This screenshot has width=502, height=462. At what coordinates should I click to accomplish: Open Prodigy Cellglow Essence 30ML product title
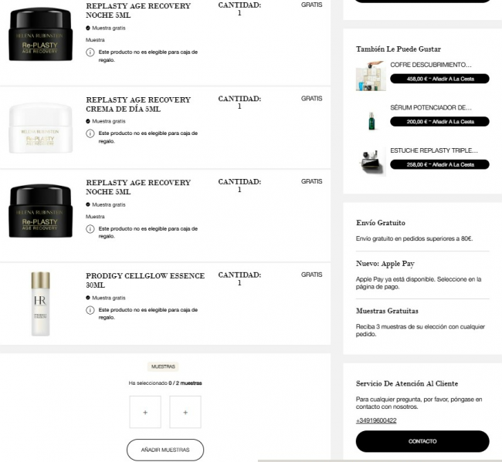point(145,281)
